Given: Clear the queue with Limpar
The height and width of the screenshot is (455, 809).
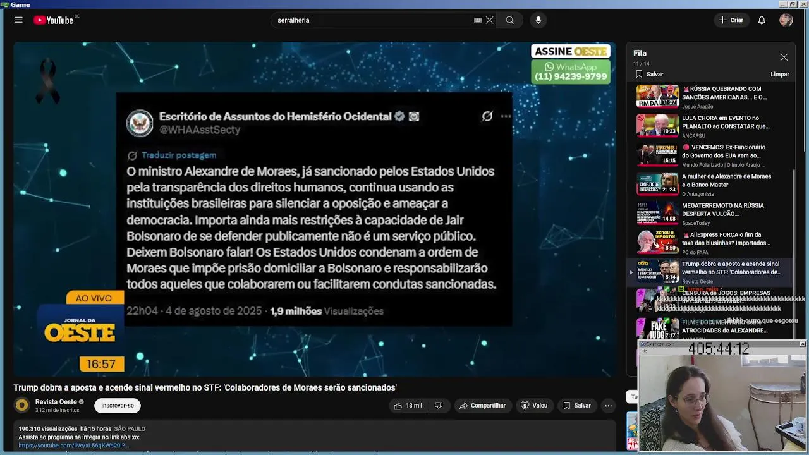Looking at the screenshot, I should 780,74.
